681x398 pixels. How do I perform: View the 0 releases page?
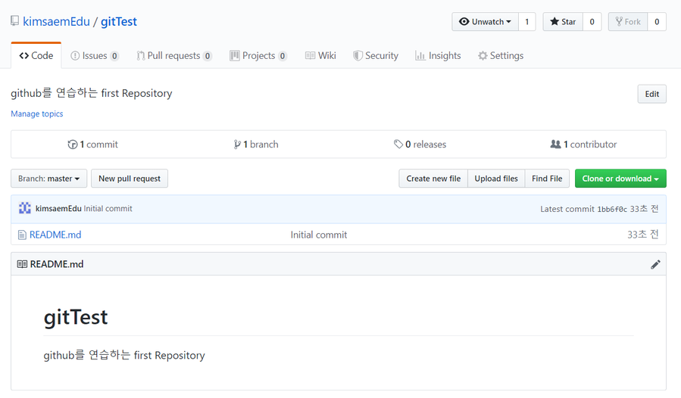[420, 145]
